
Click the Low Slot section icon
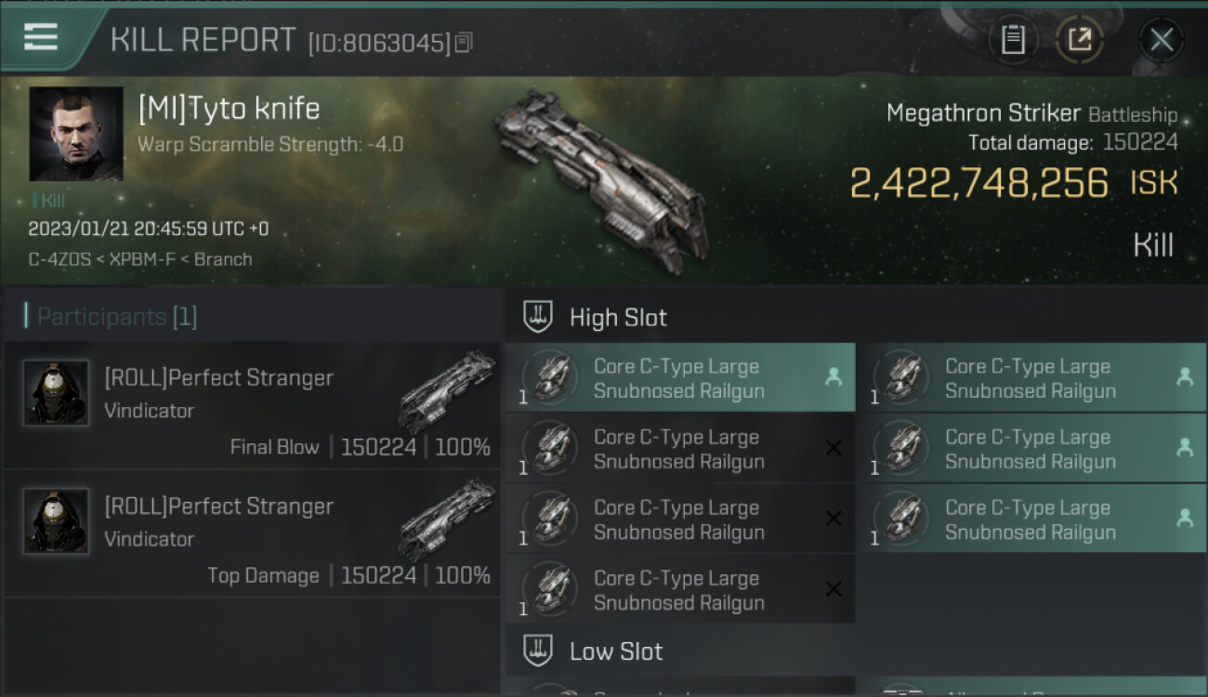pos(537,651)
